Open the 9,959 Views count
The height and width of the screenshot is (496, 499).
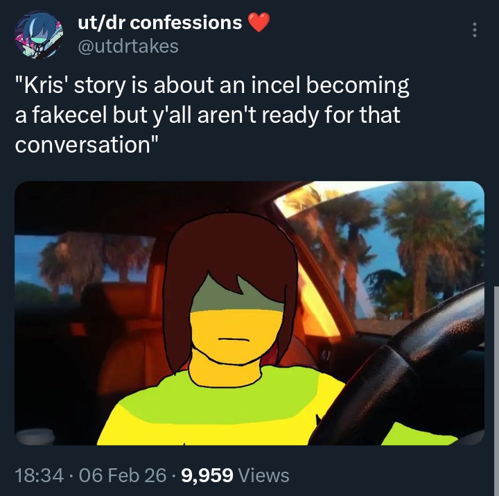pos(235,475)
